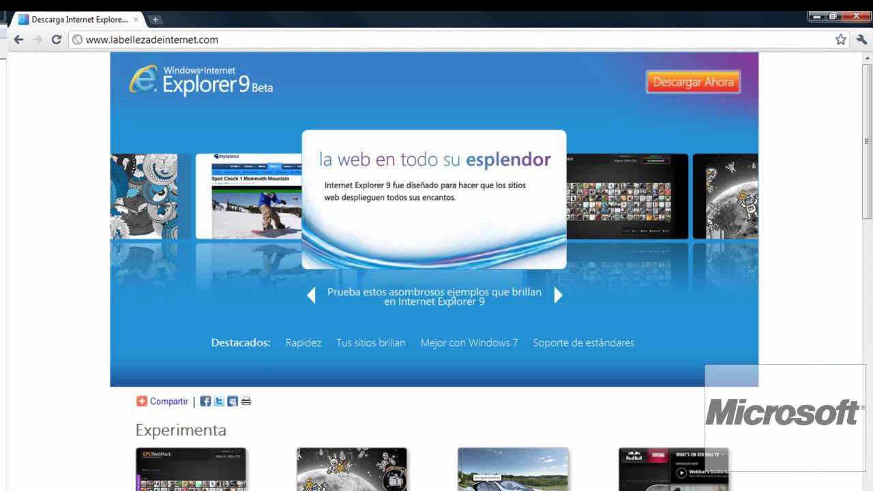Screen dimensions: 873x491
Task: Open a new tab with the plus button
Action: pyautogui.click(x=155, y=19)
